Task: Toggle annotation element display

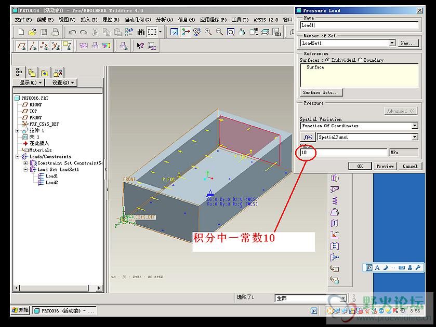Action: pyautogui.click(x=67, y=46)
